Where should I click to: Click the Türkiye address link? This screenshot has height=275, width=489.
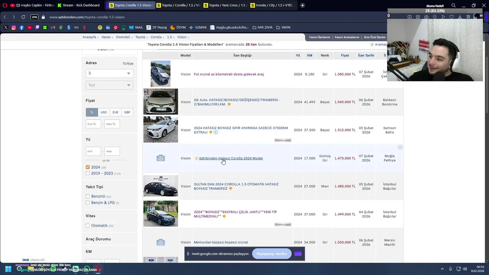tap(128, 63)
